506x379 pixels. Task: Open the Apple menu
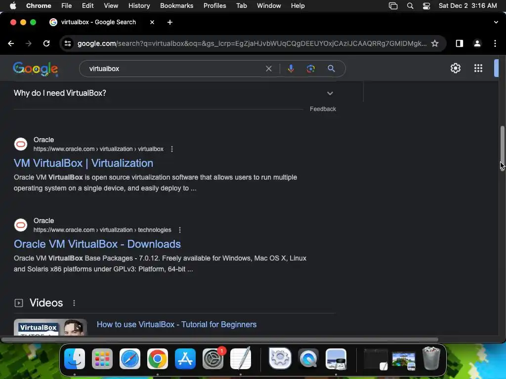(x=13, y=5)
